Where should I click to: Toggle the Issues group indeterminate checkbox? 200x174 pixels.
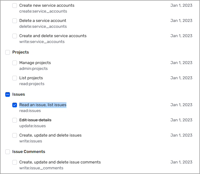point(8,94)
